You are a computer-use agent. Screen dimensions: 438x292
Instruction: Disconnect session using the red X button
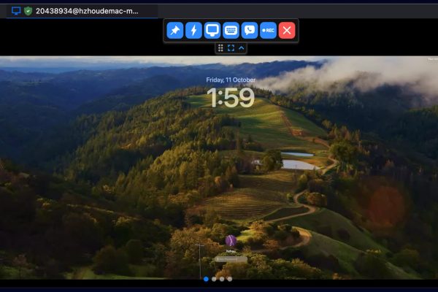288,30
